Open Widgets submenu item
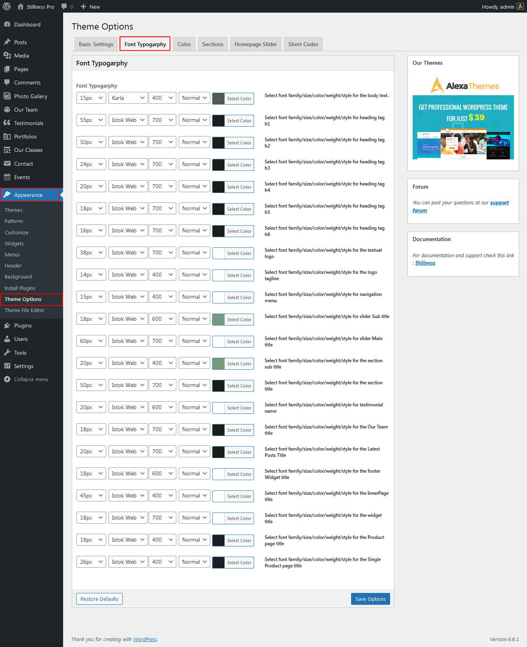This screenshot has width=527, height=647. 14,243
